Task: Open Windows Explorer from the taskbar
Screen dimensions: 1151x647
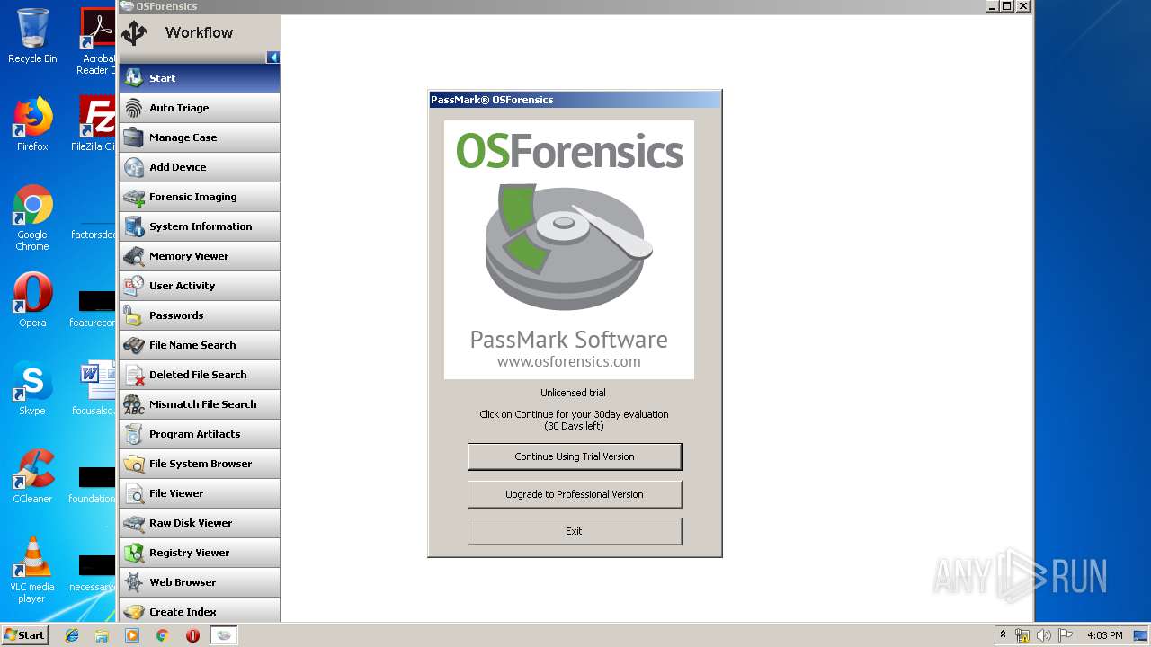Action: [102, 635]
